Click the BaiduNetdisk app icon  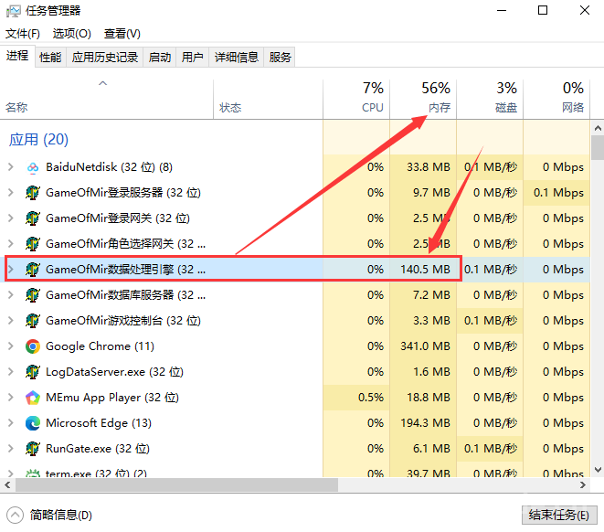pyautogui.click(x=33, y=167)
